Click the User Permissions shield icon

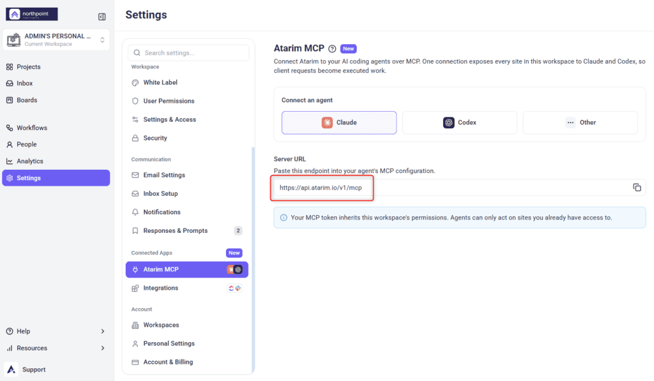[x=135, y=101]
